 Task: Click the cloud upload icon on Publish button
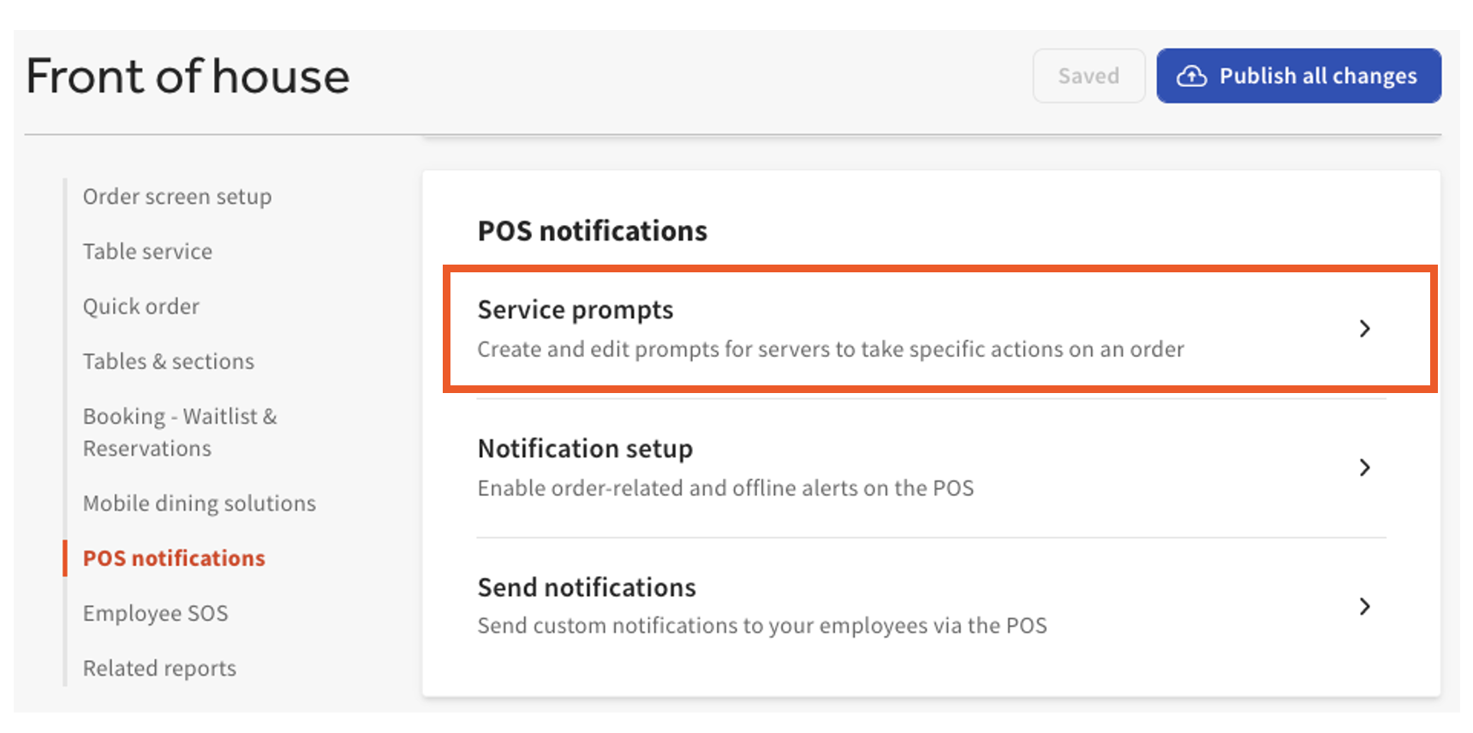1193,75
